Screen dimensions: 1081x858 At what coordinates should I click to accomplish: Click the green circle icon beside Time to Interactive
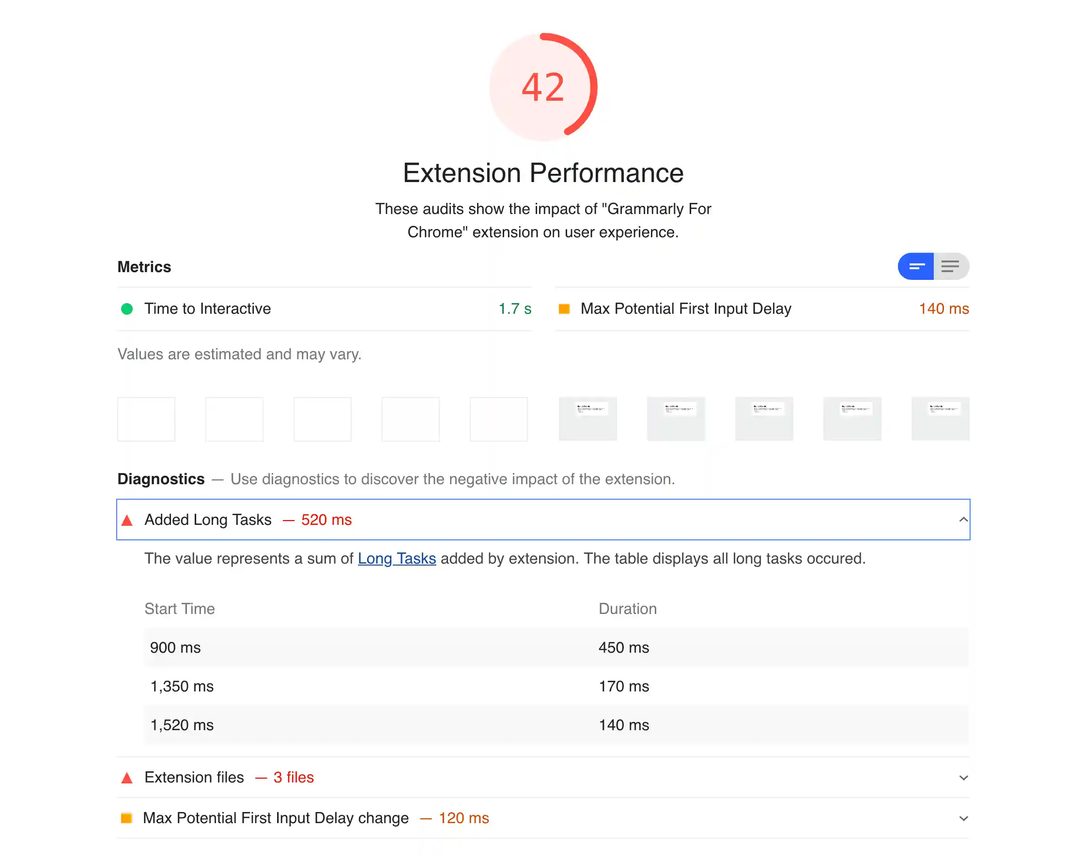coord(128,309)
